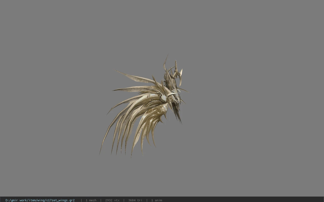
Task: Click the '1 anim' status entry
Action: click(x=157, y=200)
